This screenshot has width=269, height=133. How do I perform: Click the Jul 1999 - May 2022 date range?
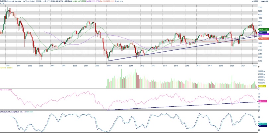click(x=261, y=1)
